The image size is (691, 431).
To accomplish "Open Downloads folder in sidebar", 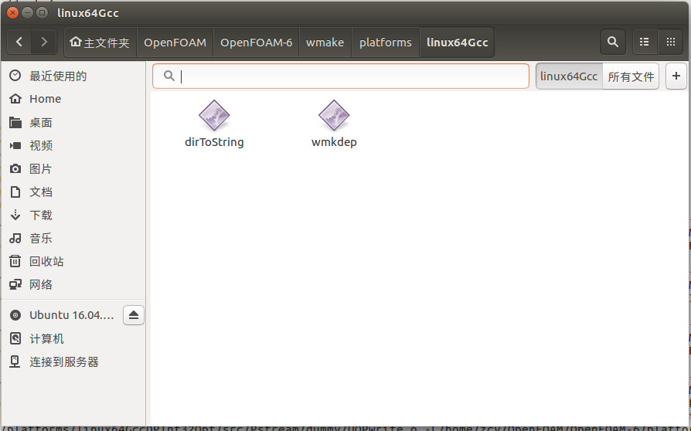I will (41, 215).
